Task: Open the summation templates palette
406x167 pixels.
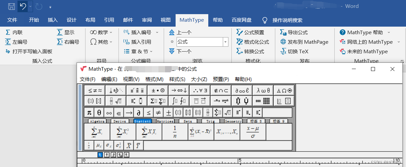Action: (158, 101)
